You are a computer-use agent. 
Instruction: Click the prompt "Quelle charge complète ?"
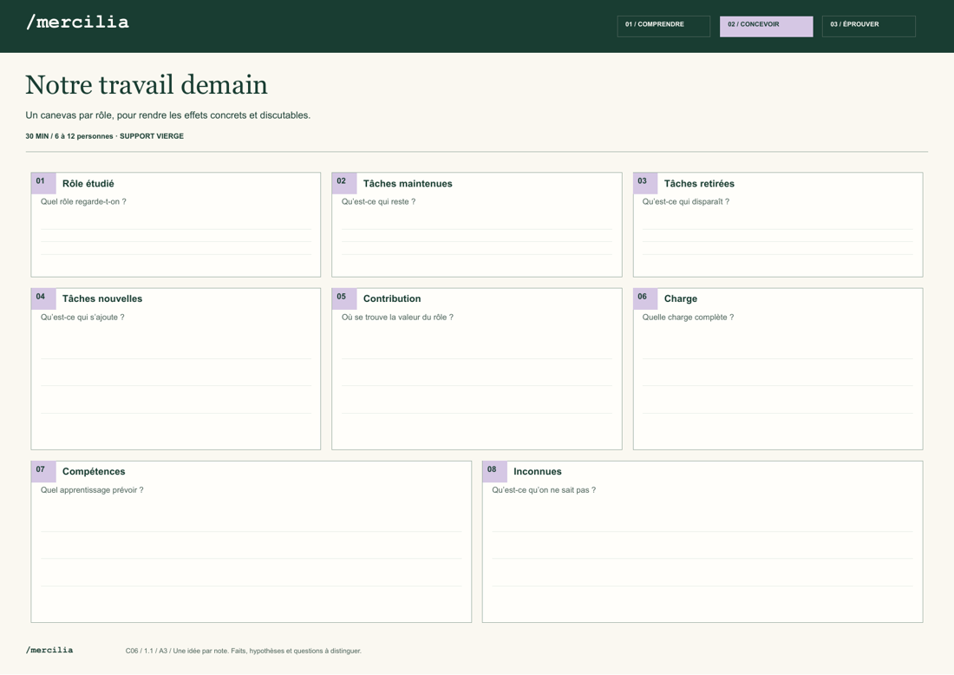(x=688, y=317)
